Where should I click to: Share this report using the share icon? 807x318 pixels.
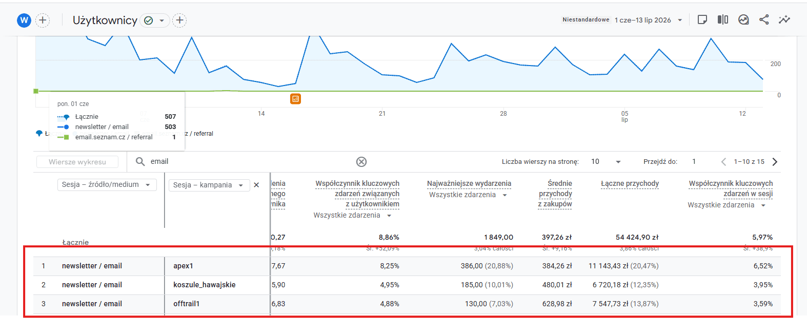tap(764, 19)
